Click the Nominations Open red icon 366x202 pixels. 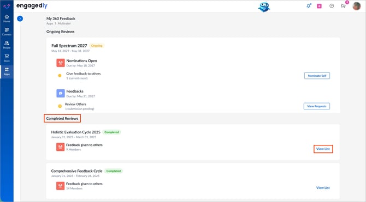tap(61, 63)
